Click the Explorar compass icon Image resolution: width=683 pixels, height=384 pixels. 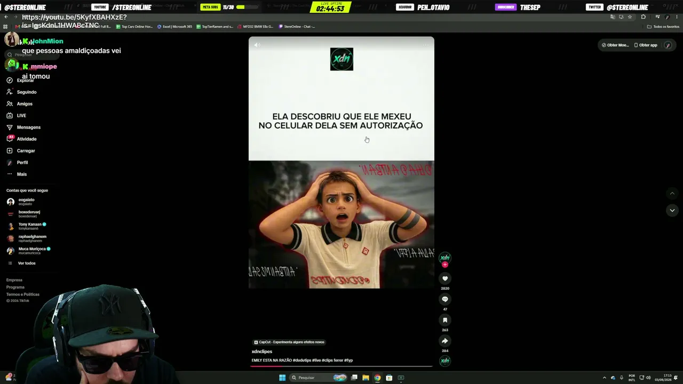pyautogui.click(x=10, y=81)
